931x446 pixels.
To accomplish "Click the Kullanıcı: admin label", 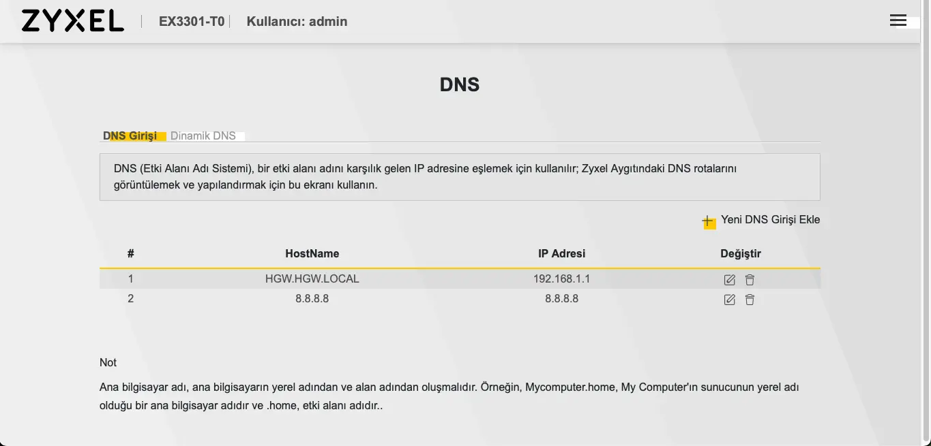I will (x=297, y=21).
